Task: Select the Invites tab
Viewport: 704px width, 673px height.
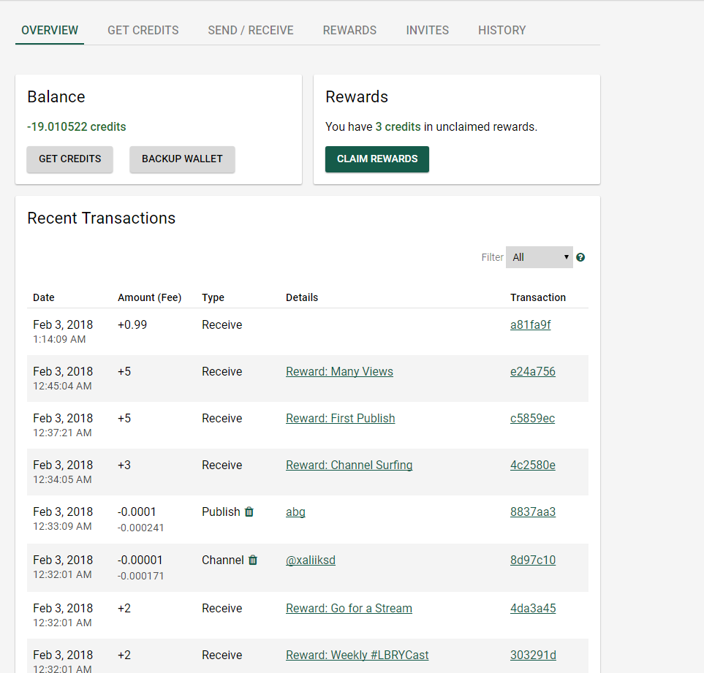Action: click(x=428, y=30)
